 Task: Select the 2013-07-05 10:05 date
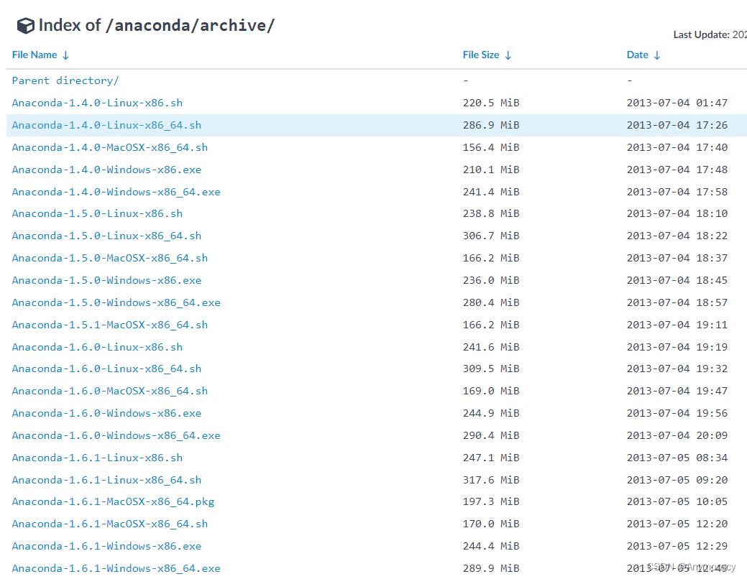coord(677,501)
